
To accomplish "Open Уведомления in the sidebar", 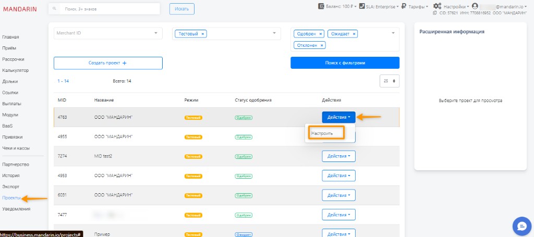I will pyautogui.click(x=16, y=209).
